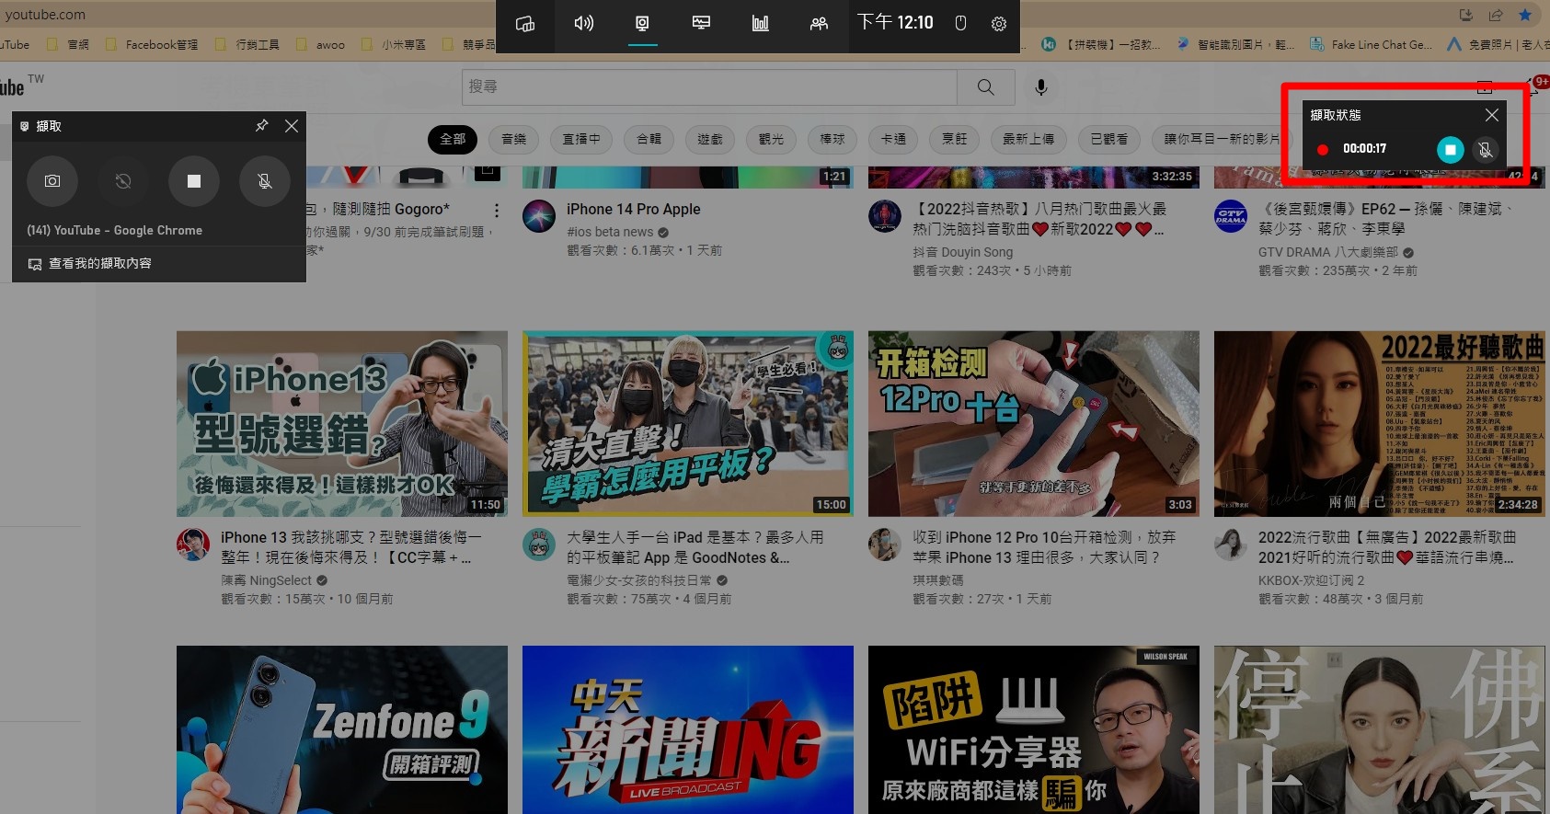This screenshot has height=814, width=1550.
Task: Open the WiFi分享器 陷阱 video thumbnail
Action: point(1034,729)
